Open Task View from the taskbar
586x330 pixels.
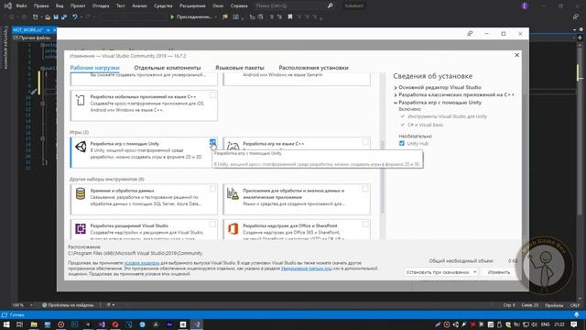pyautogui.click(x=20, y=324)
